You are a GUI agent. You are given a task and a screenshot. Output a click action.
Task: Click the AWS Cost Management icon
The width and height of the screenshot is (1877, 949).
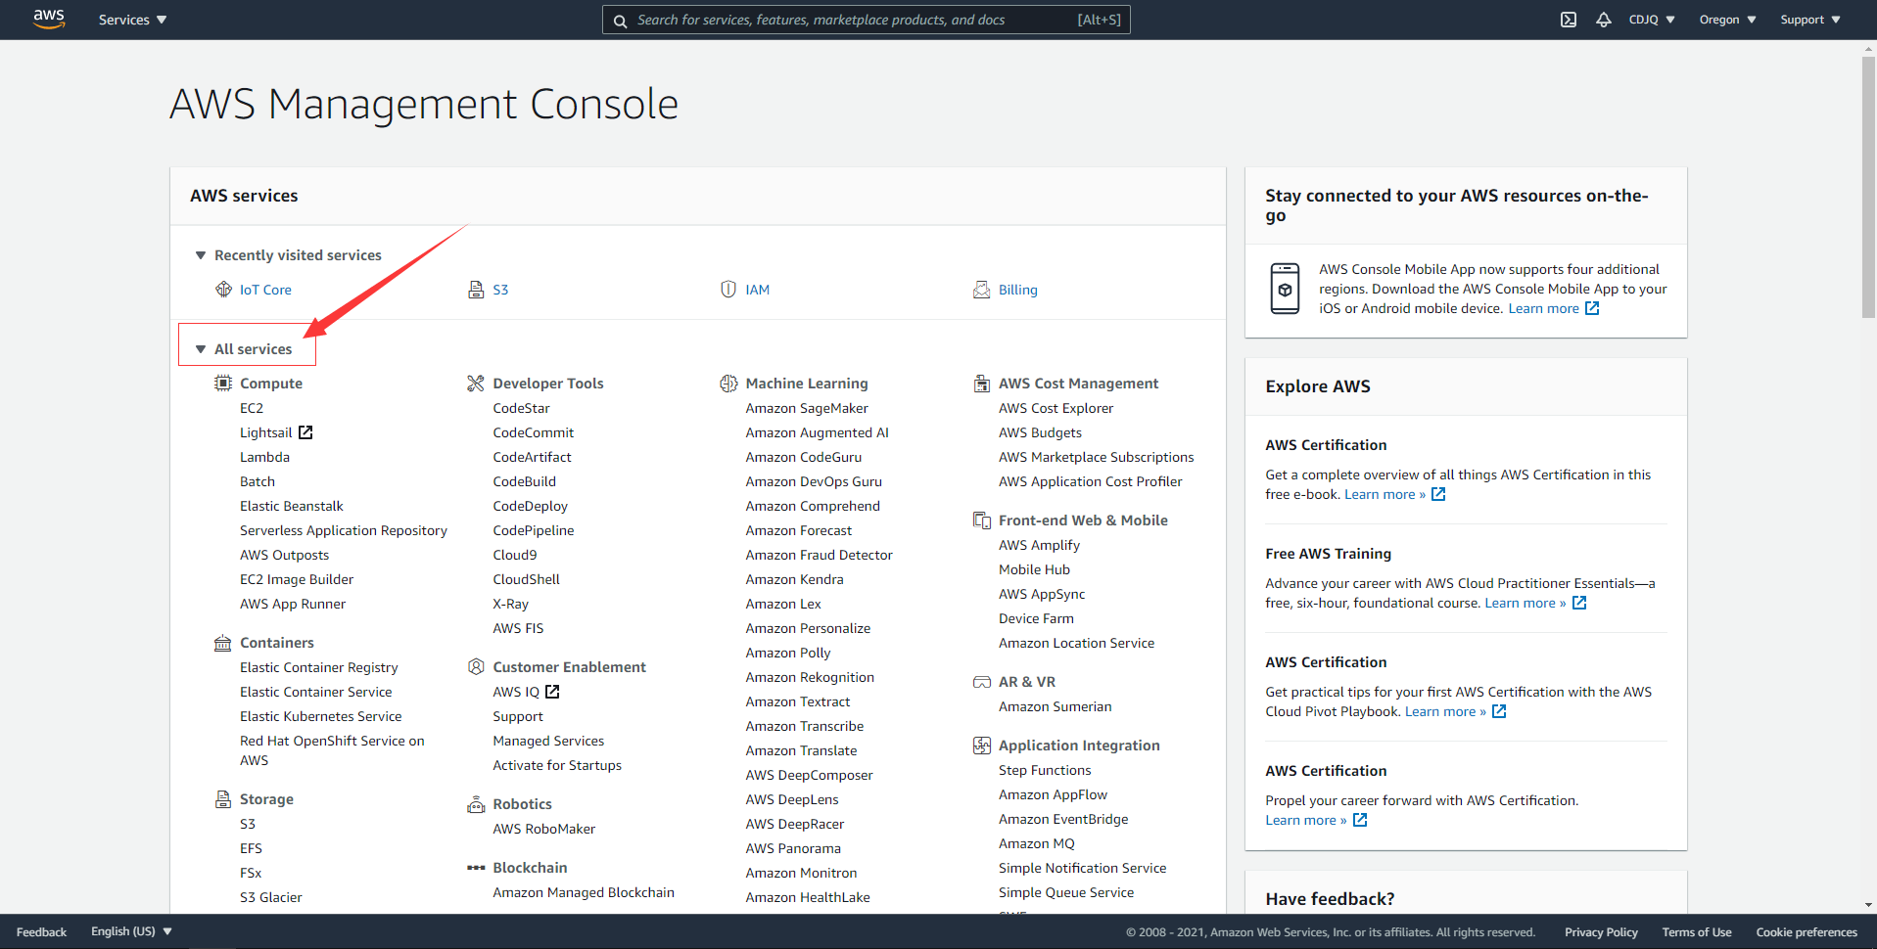click(981, 384)
